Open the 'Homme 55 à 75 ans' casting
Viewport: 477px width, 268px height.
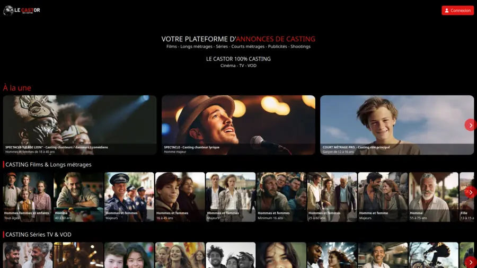[434, 197]
